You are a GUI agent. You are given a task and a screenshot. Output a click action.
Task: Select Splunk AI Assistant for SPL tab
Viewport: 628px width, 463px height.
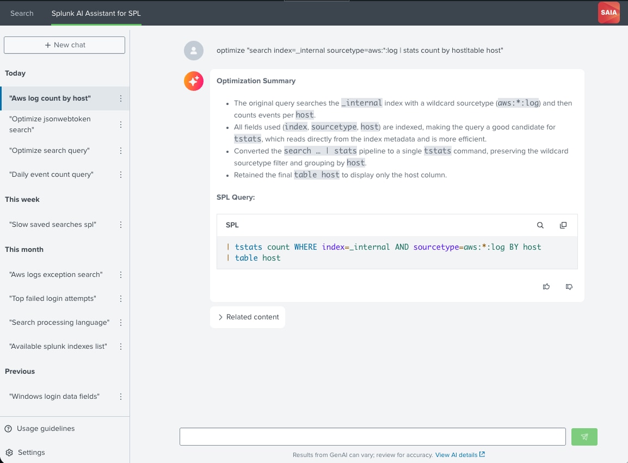click(x=96, y=13)
